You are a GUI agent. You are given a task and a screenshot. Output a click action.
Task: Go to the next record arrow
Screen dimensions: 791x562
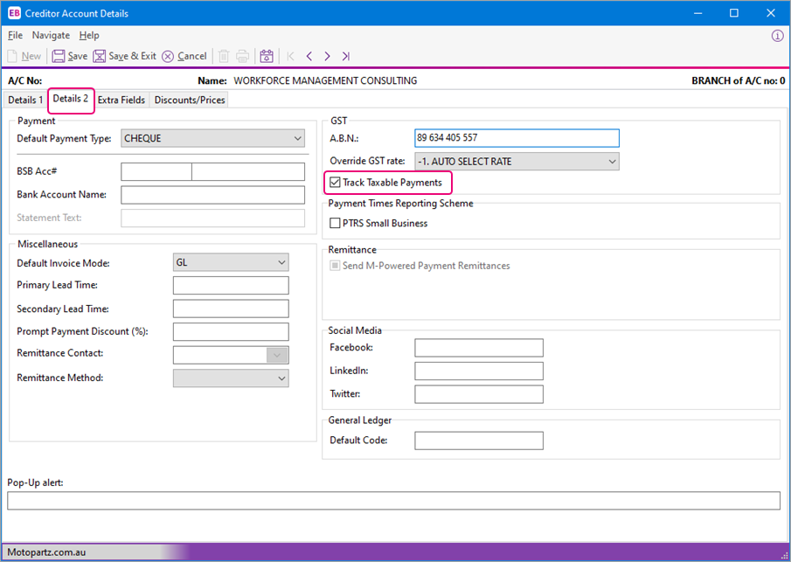coord(327,56)
